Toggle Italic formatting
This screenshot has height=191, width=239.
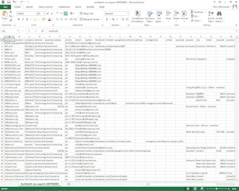[x=23, y=19]
